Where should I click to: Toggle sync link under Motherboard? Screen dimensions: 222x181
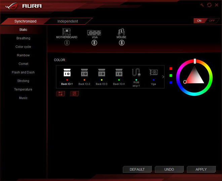[67, 43]
